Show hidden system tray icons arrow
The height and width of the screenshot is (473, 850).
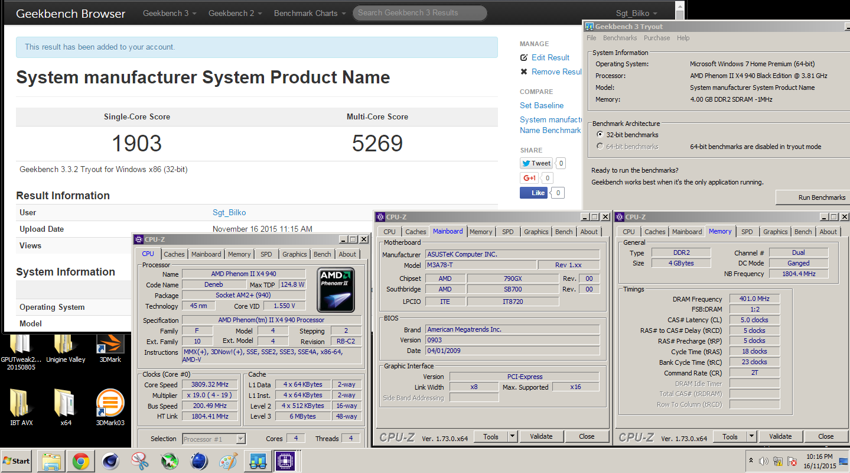coord(751,461)
